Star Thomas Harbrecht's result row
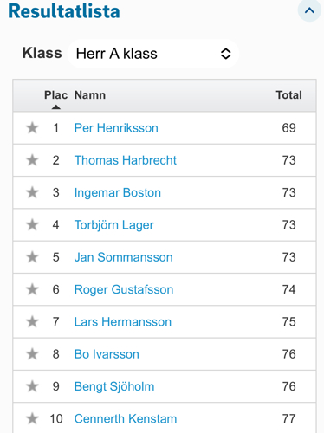324x433 pixels. (32, 160)
